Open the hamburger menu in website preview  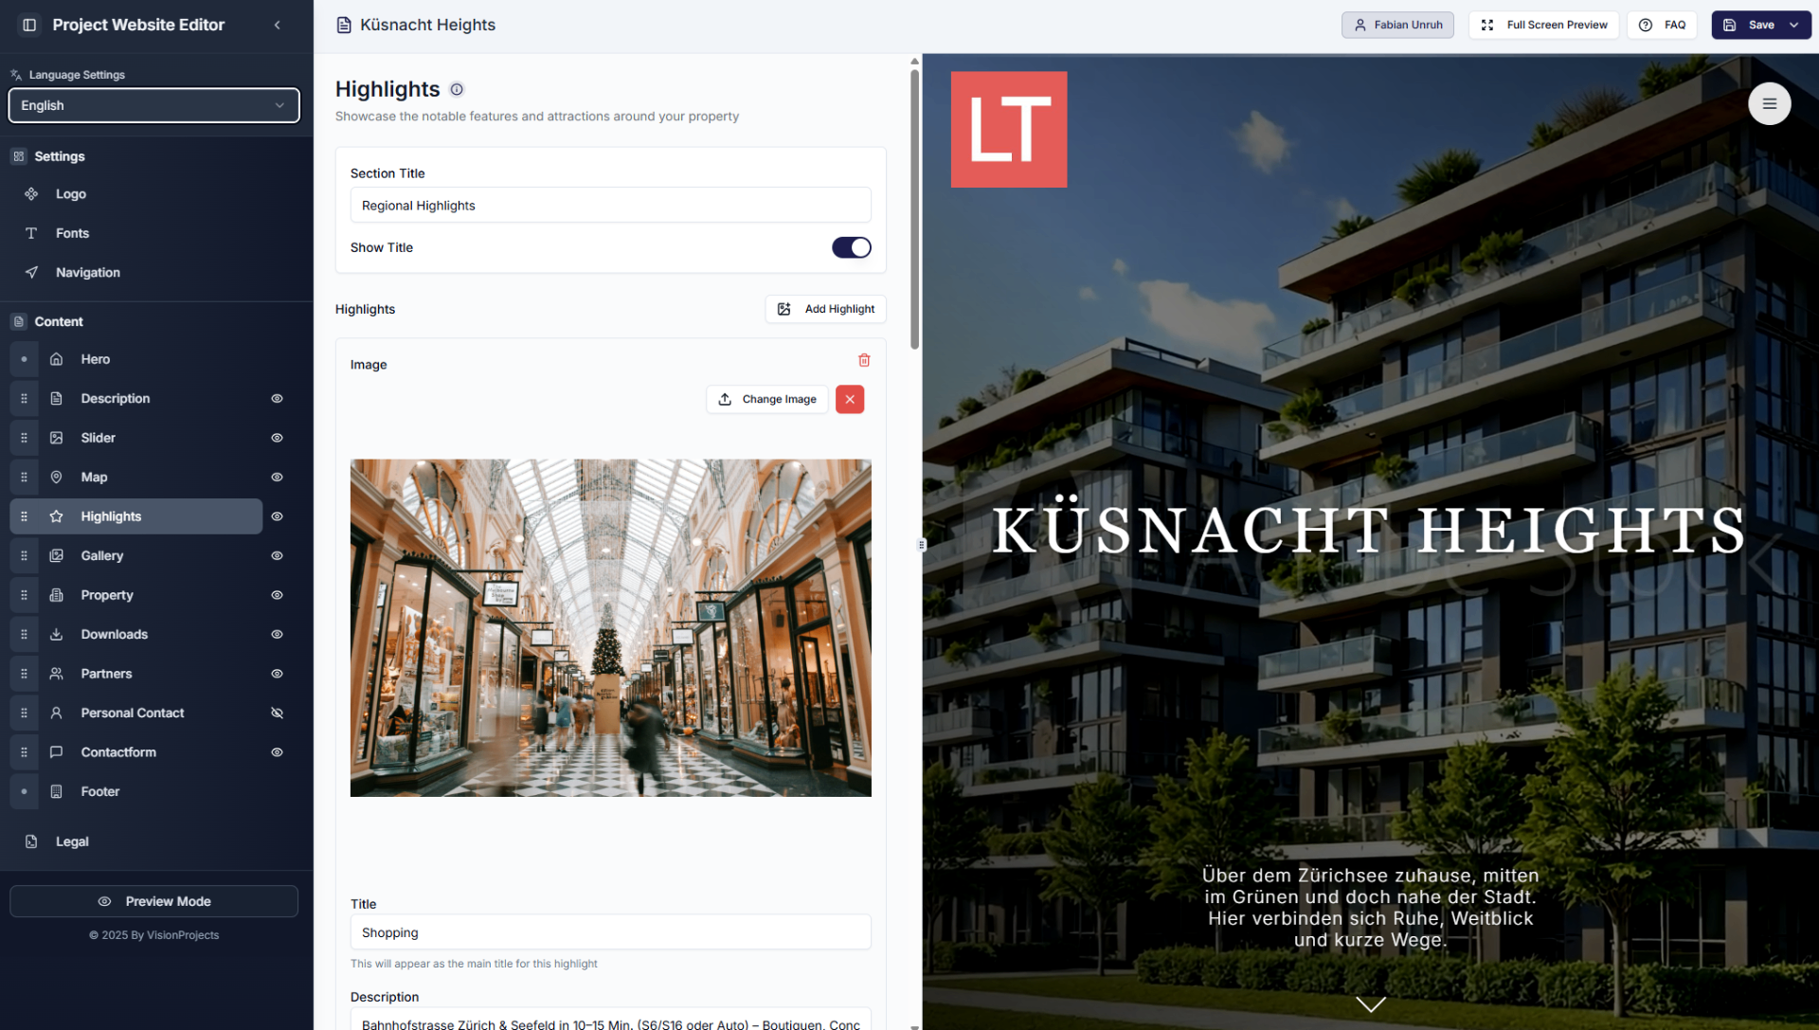point(1769,104)
